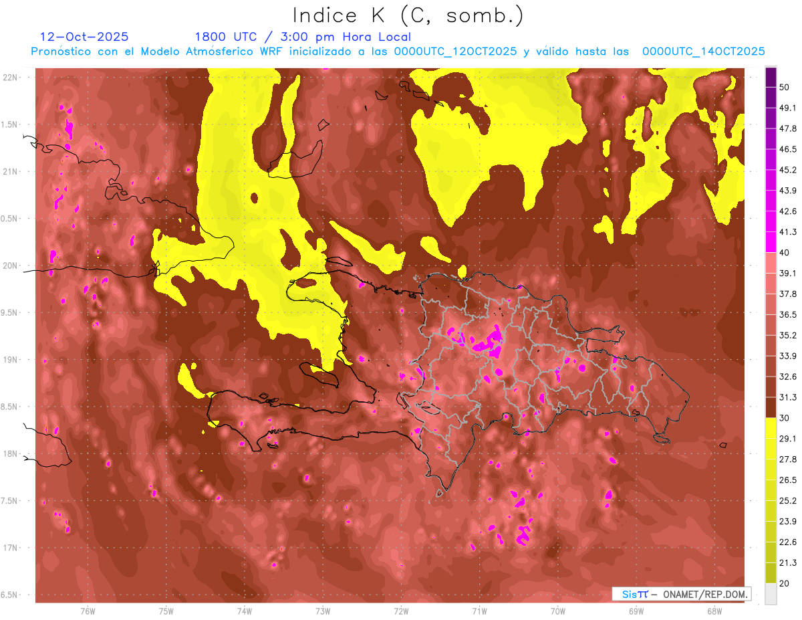This screenshot has height=620, width=802.
Task: Click the longitude label "70W"
Action: (558, 611)
